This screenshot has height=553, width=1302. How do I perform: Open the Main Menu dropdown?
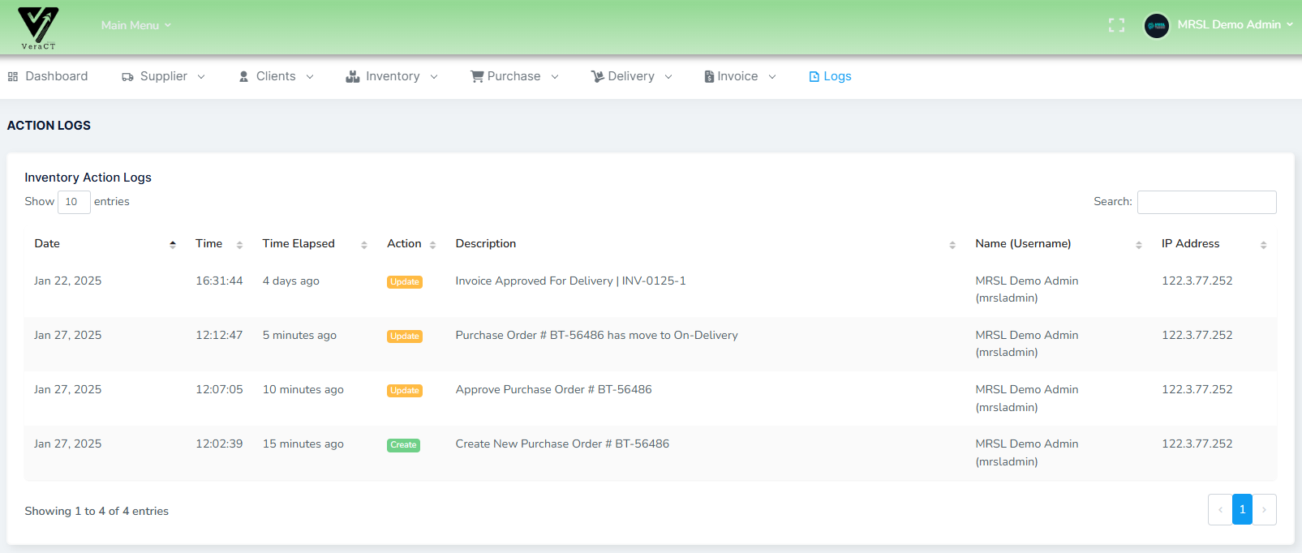(135, 25)
